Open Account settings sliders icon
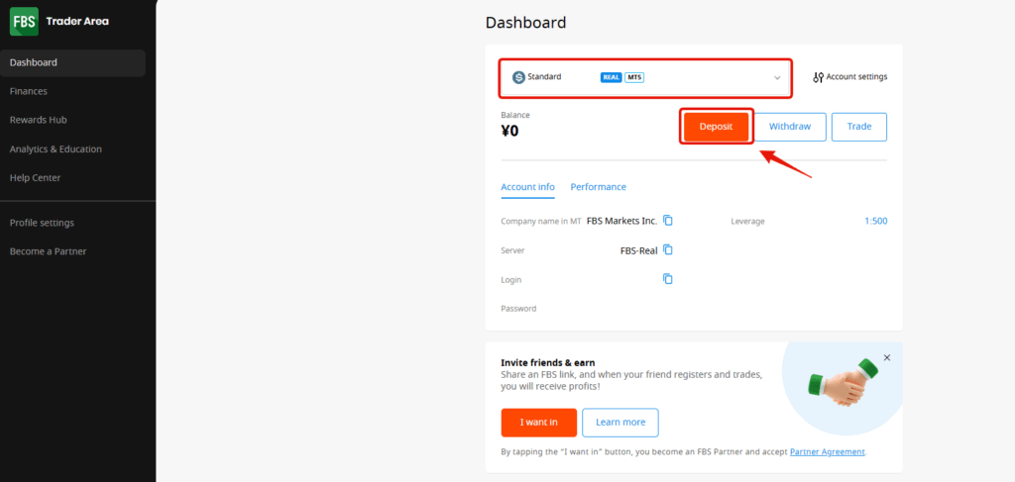The width and height of the screenshot is (1015, 482). click(818, 77)
